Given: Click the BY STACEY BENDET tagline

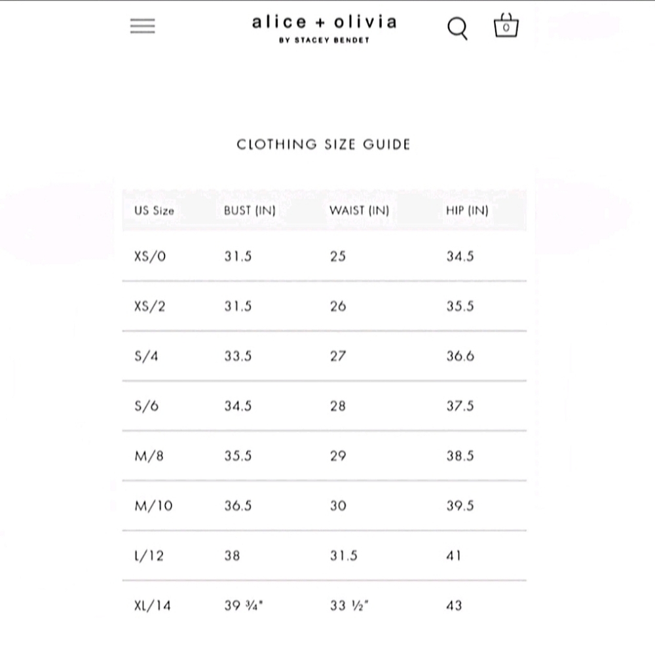Looking at the screenshot, I should (324, 40).
